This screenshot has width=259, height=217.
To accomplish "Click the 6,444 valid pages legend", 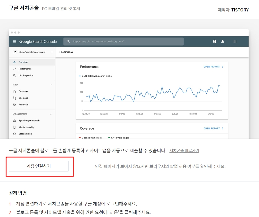I will pyautogui.click(x=119, y=138).
